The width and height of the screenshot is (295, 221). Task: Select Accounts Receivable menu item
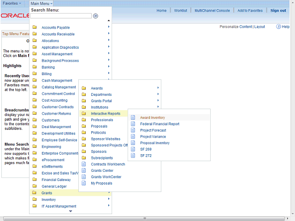coord(58,34)
